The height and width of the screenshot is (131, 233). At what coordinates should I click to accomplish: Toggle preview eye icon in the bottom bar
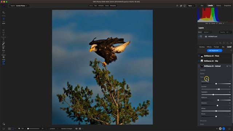point(76,128)
